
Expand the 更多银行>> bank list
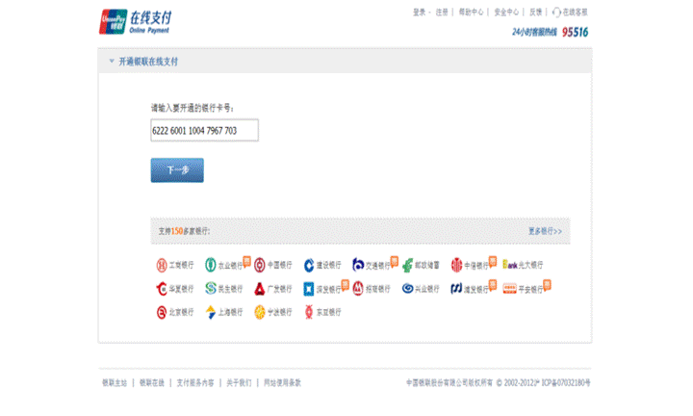(x=545, y=232)
